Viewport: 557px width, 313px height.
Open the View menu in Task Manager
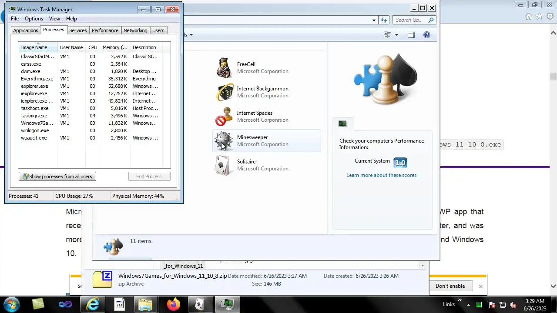(54, 19)
